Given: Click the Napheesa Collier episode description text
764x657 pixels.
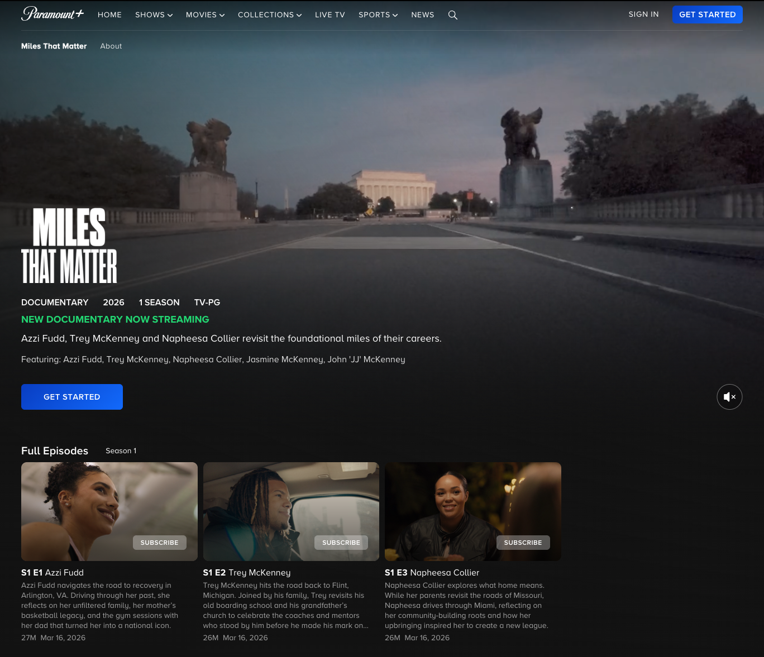Looking at the screenshot, I should pos(467,606).
